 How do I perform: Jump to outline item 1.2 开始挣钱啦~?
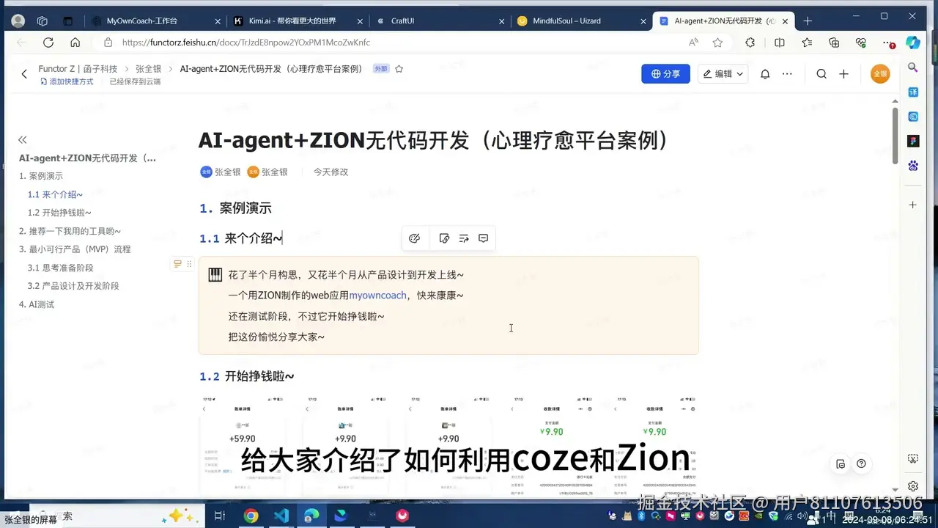tap(59, 213)
